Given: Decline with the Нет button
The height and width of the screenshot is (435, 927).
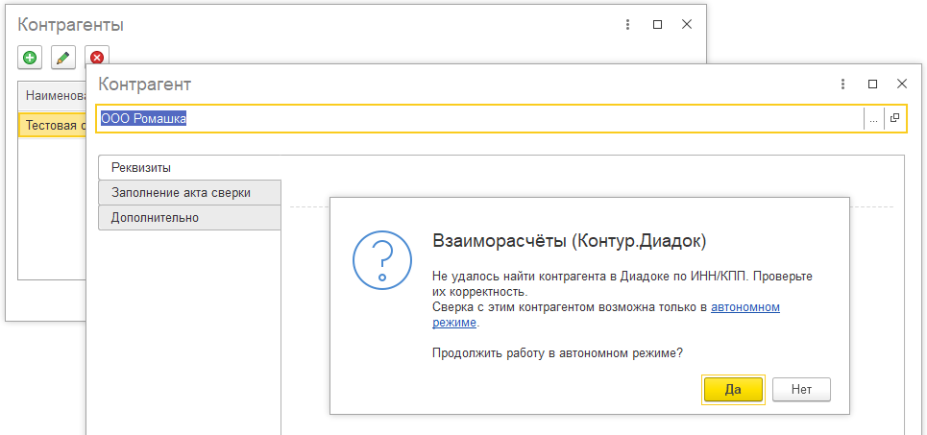Looking at the screenshot, I should point(802,390).
